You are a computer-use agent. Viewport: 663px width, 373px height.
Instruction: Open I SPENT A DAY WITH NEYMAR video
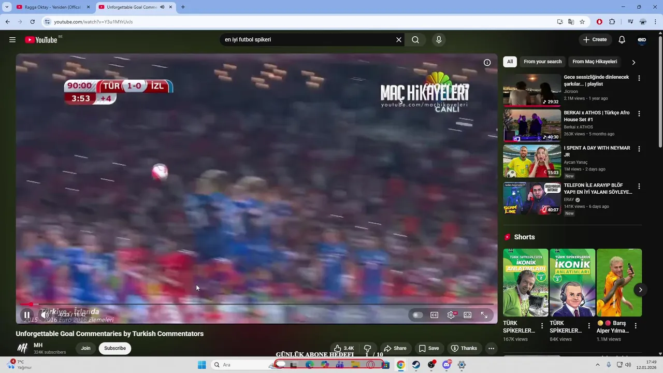532,161
